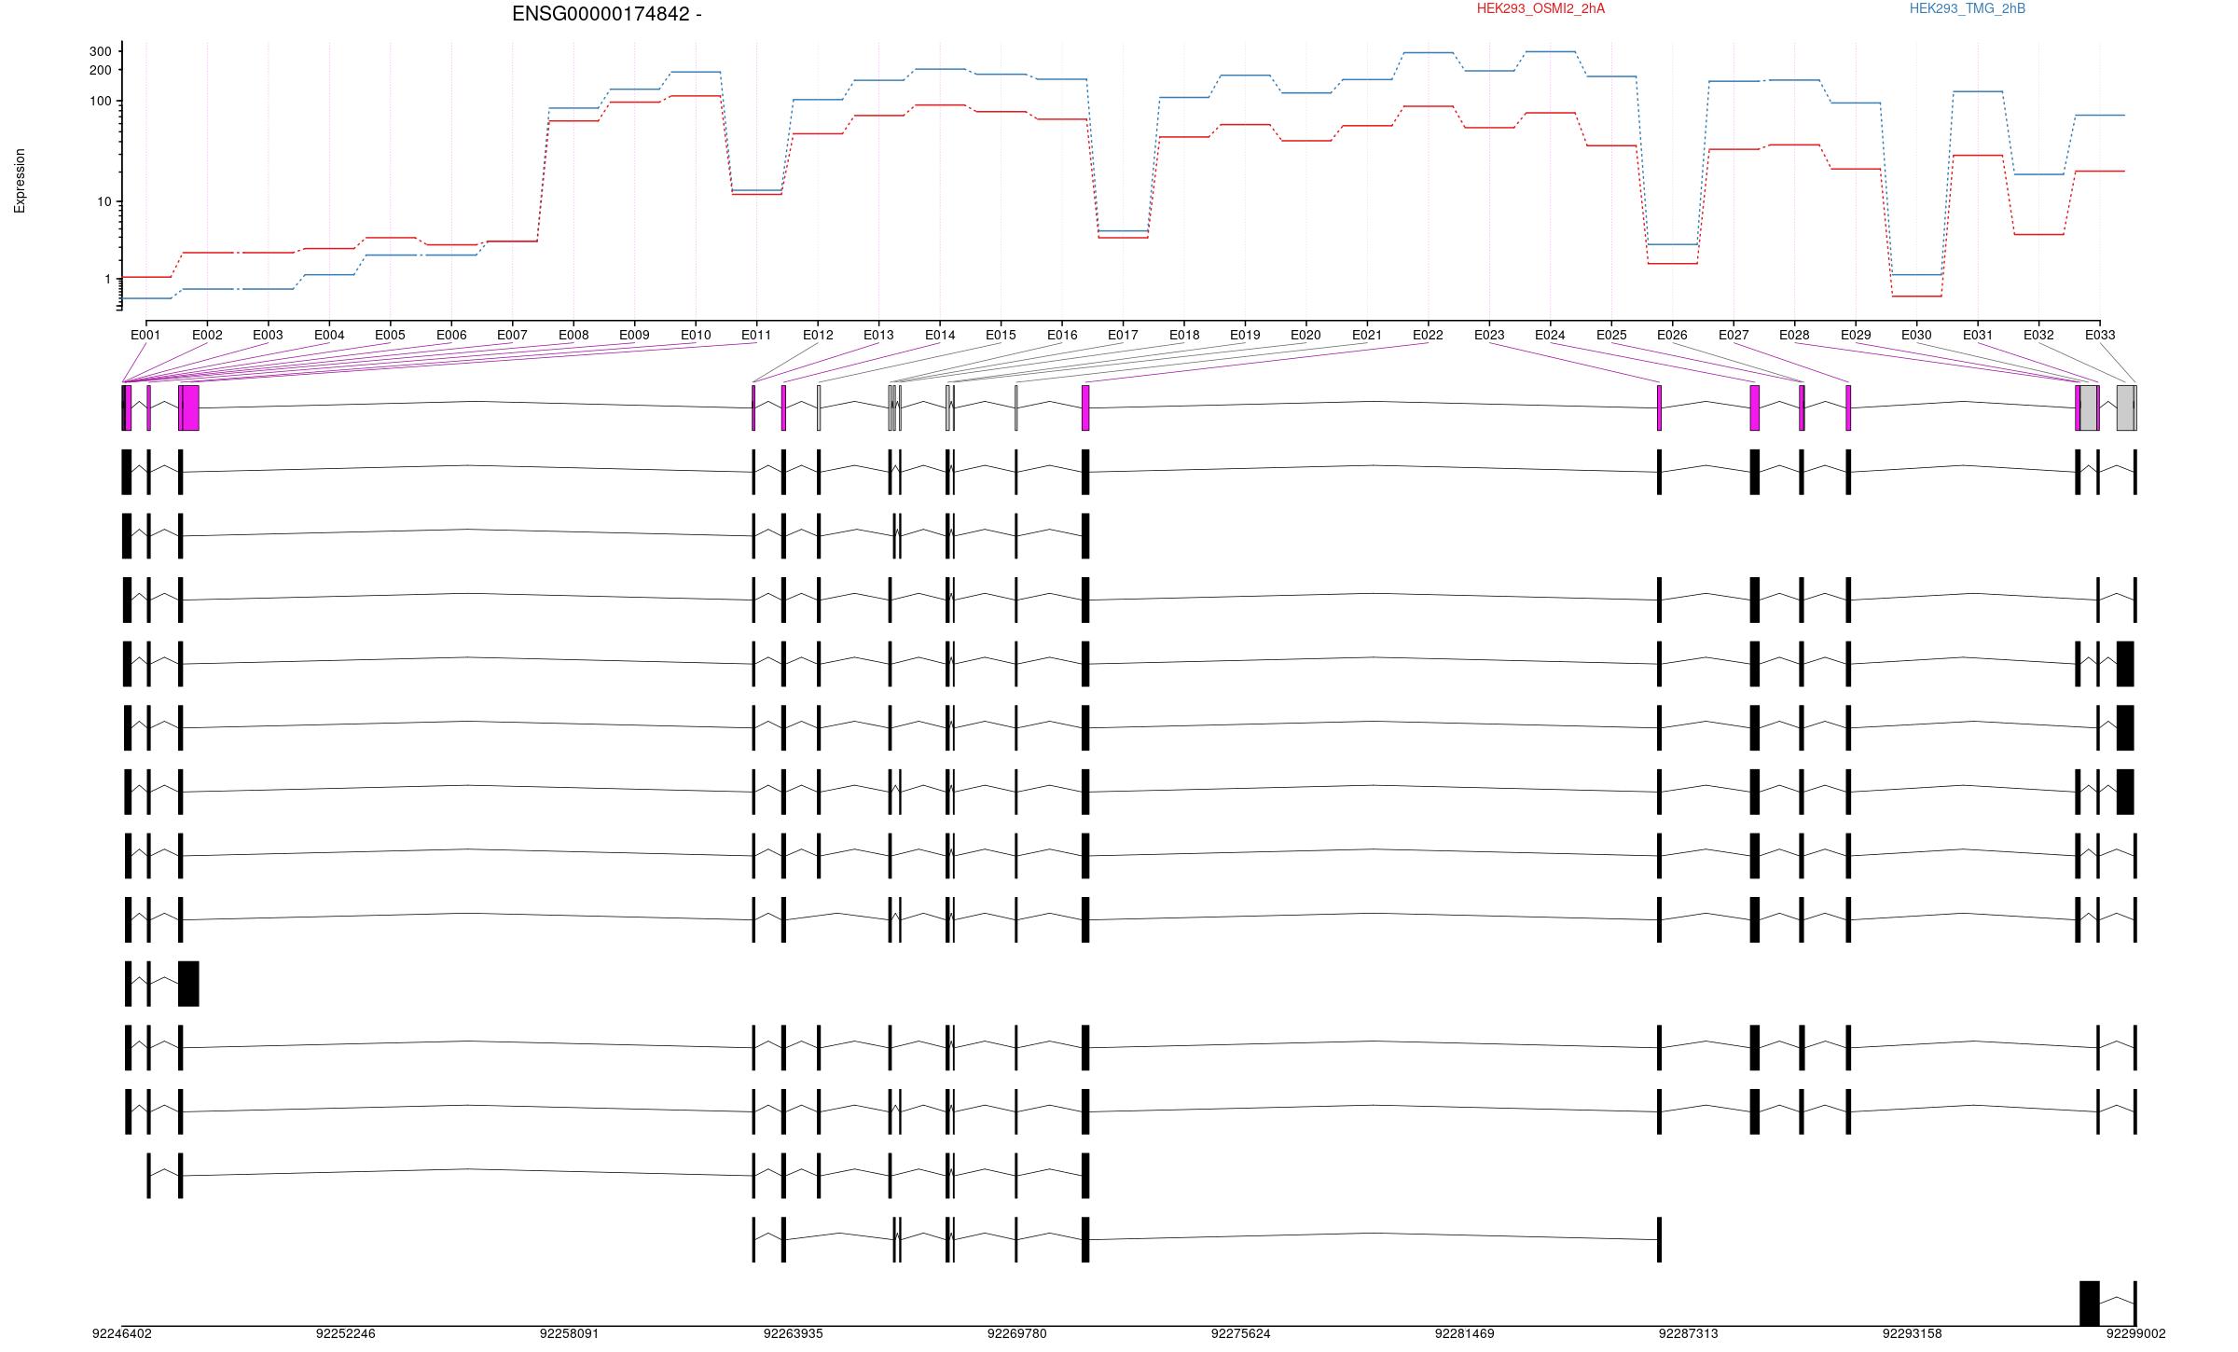The height and width of the screenshot is (1352, 2238).
Task: Click exon label E032
Action: 2038,335
